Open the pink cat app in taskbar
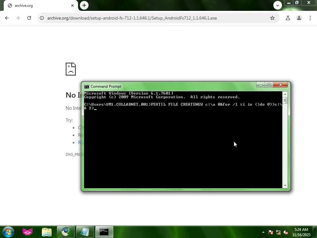Viewport: 317px width, 238px height. pyautogui.click(x=28, y=232)
